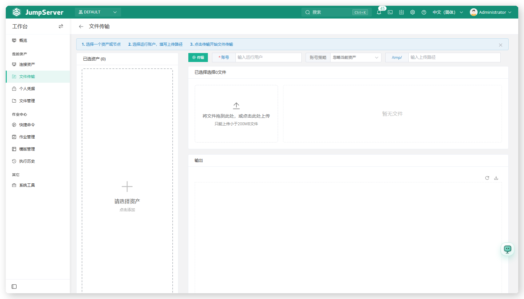The width and height of the screenshot is (524, 299).
Task: Open the chat assistant floating icon
Action: point(508,249)
